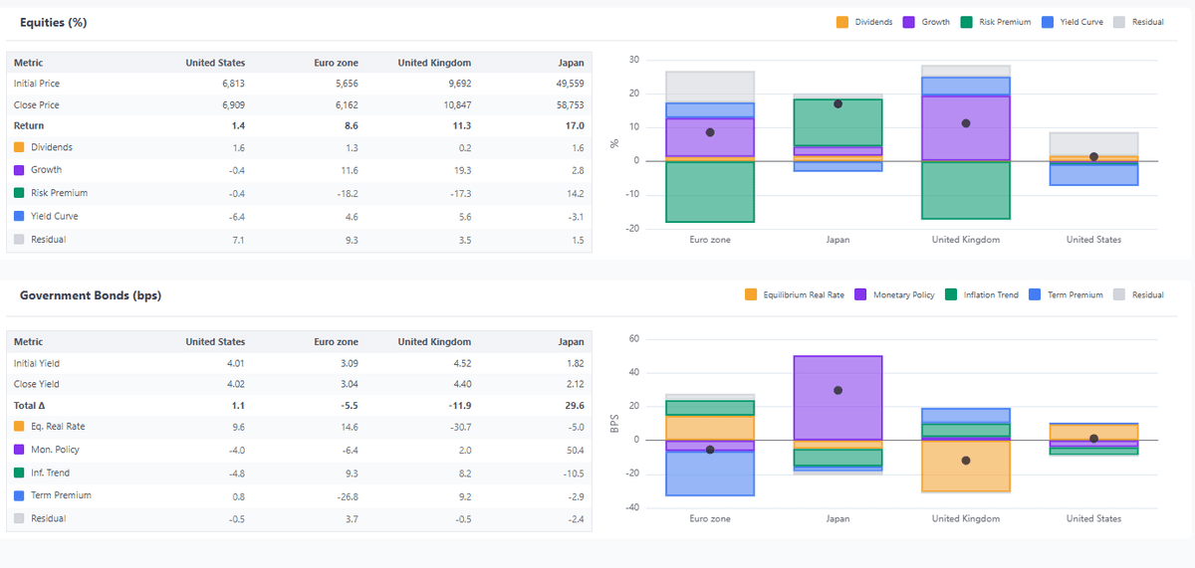Select the Return row in Equities table
This screenshot has width=1195, height=568.
30,126
